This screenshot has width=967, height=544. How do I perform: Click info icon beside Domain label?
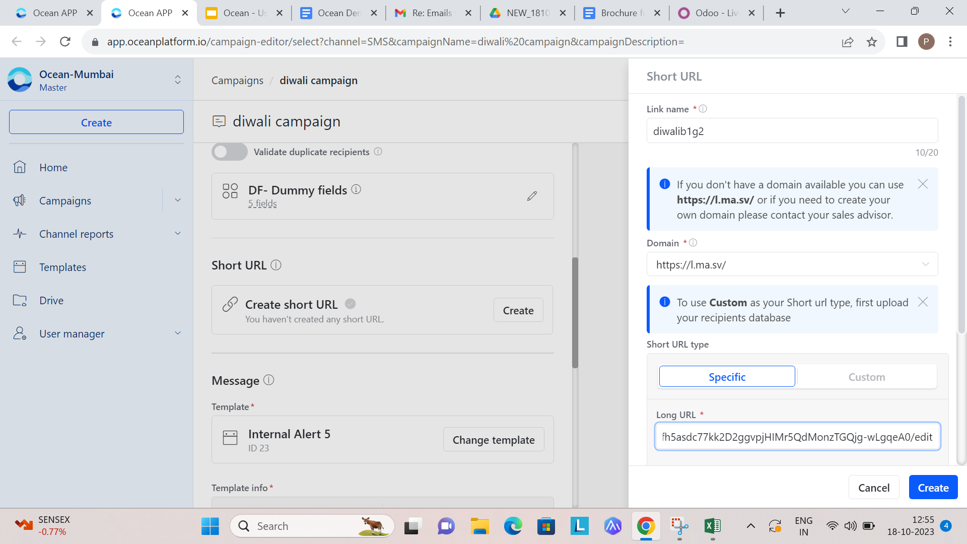tap(693, 243)
